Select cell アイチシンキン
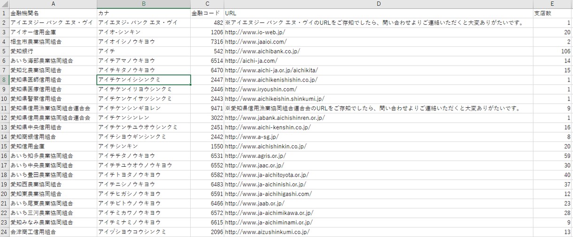Image resolution: width=573 pixels, height=237 pixels. tap(144, 146)
